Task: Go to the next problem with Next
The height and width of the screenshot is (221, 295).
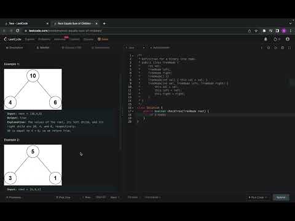Action: pyautogui.click(x=115, y=197)
